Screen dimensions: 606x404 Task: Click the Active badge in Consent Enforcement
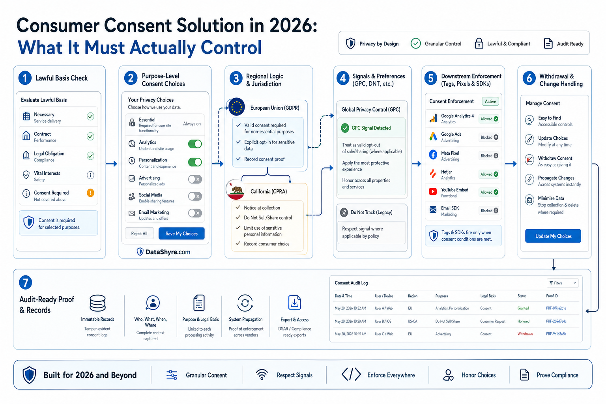click(490, 101)
